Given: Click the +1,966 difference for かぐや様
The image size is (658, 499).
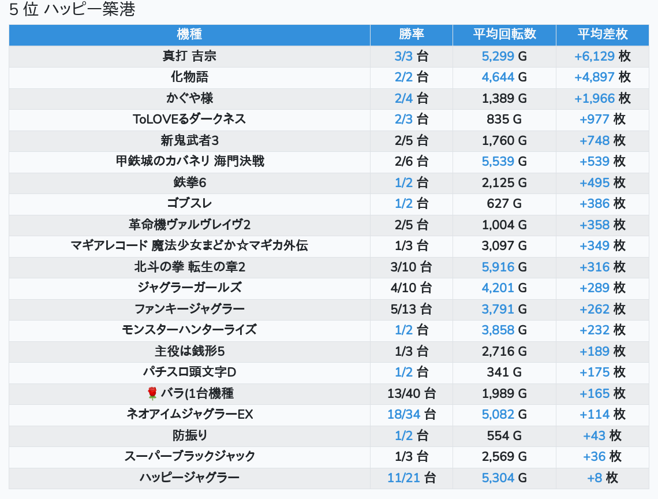Looking at the screenshot, I should coord(595,98).
